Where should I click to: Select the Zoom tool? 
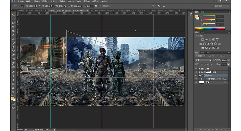[13, 92]
